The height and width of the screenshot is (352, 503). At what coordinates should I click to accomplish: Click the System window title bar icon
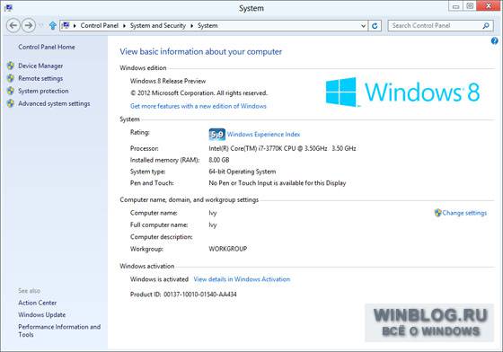point(8,8)
